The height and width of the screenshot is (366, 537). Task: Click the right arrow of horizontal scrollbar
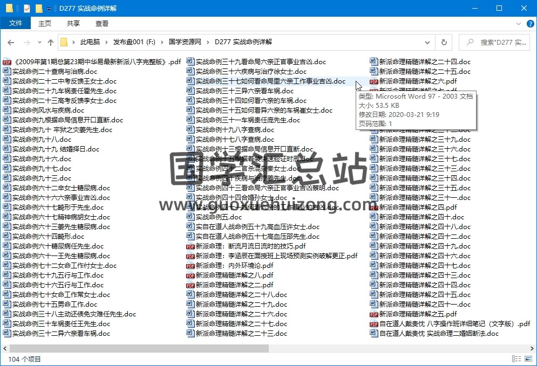pyautogui.click(x=532, y=349)
